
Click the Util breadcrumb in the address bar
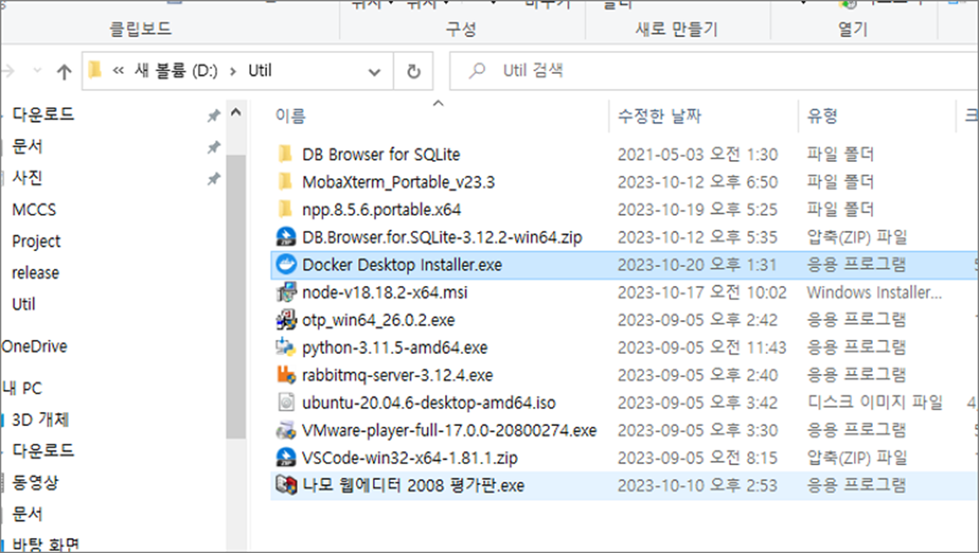[x=259, y=70]
